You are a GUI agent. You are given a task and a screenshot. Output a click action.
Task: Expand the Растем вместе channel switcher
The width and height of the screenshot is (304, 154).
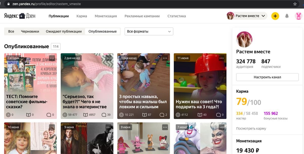point(247,16)
